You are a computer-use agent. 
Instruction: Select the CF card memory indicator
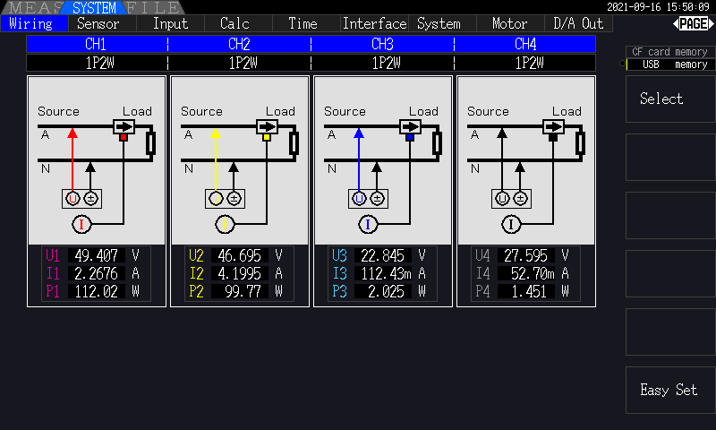pyautogui.click(x=669, y=52)
